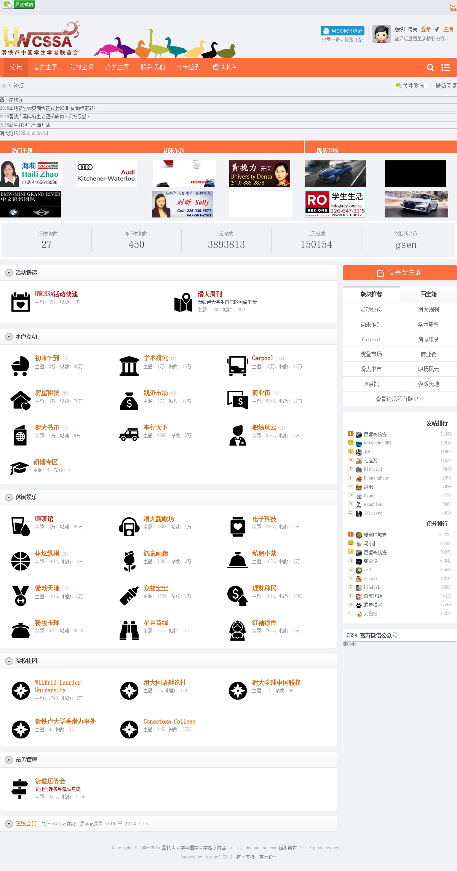Open 查看论坛所有版块 link
Viewport: 457px width, 871px height.
click(399, 399)
